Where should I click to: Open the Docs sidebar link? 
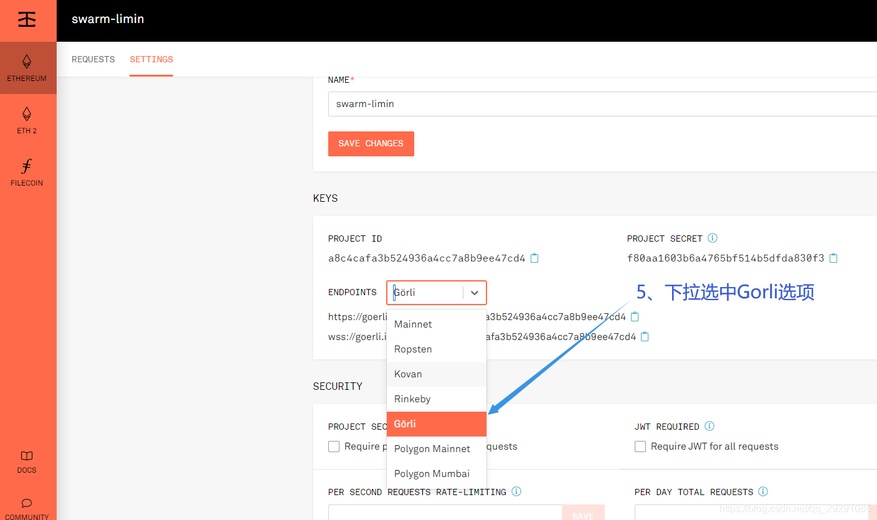pos(27,461)
